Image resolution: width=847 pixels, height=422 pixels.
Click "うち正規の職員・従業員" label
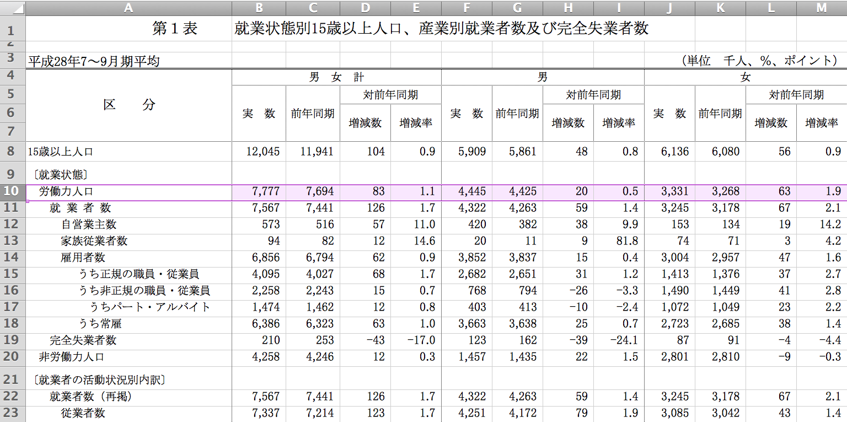click(138, 274)
